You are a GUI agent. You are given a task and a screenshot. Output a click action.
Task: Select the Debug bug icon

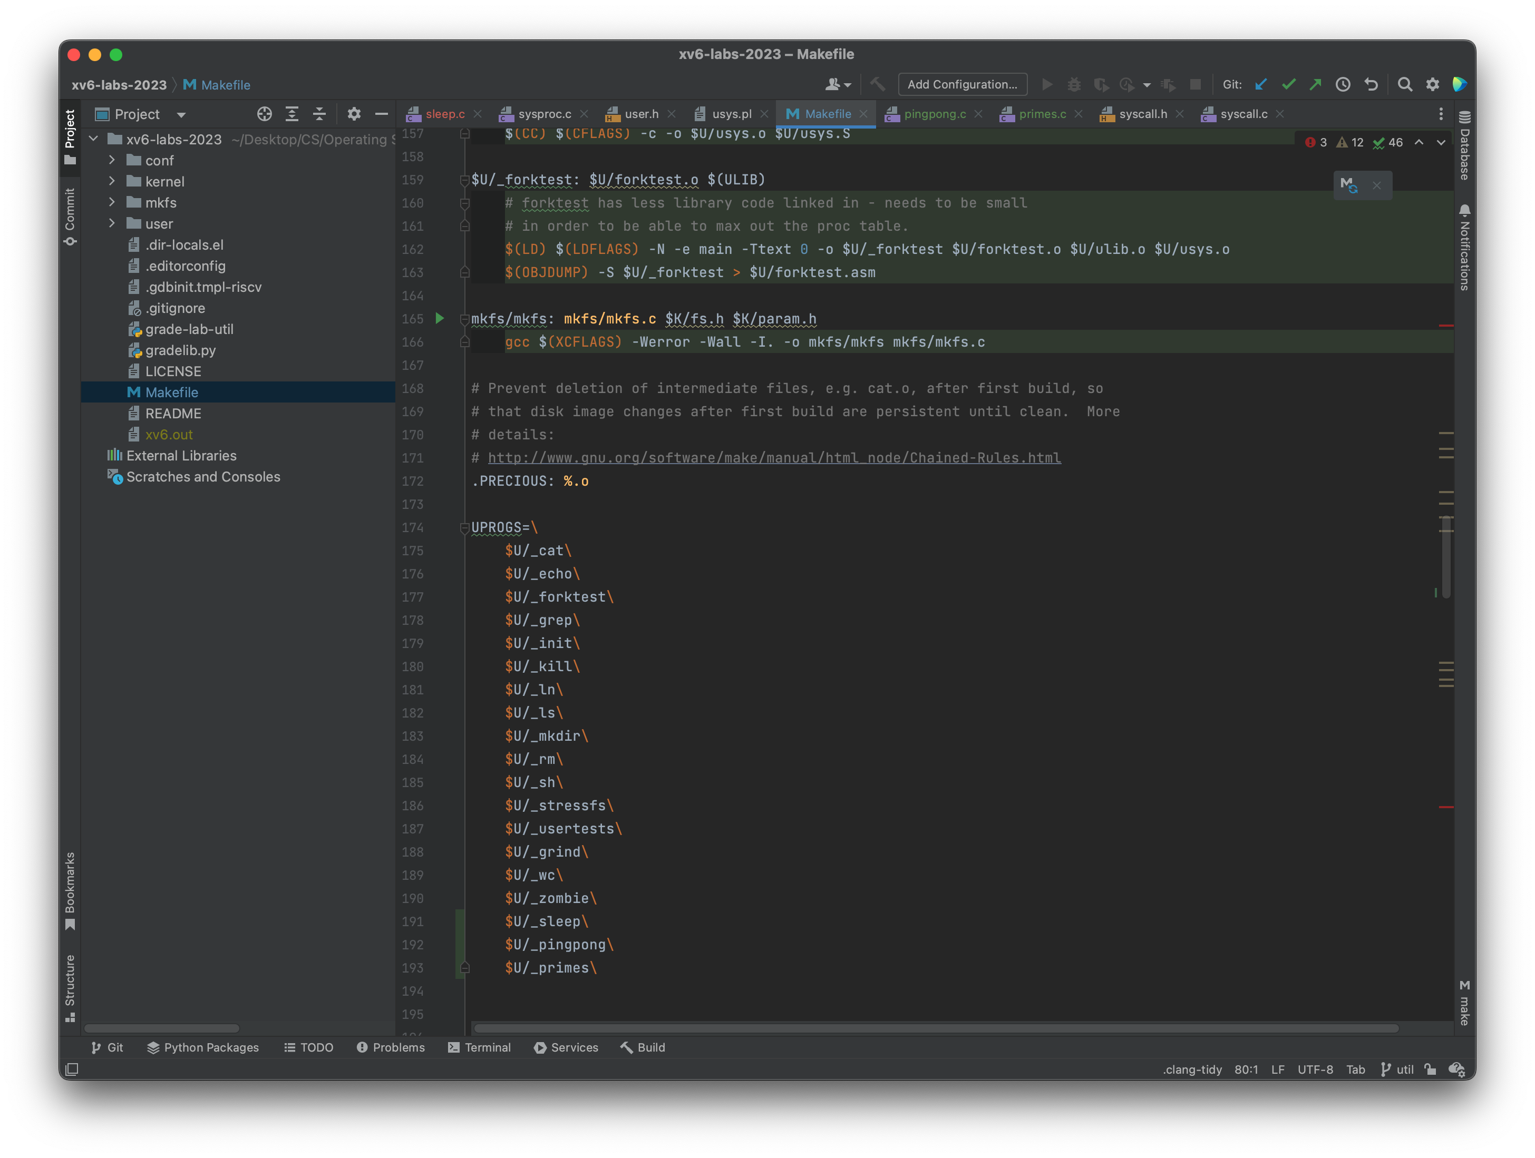[x=1074, y=84]
